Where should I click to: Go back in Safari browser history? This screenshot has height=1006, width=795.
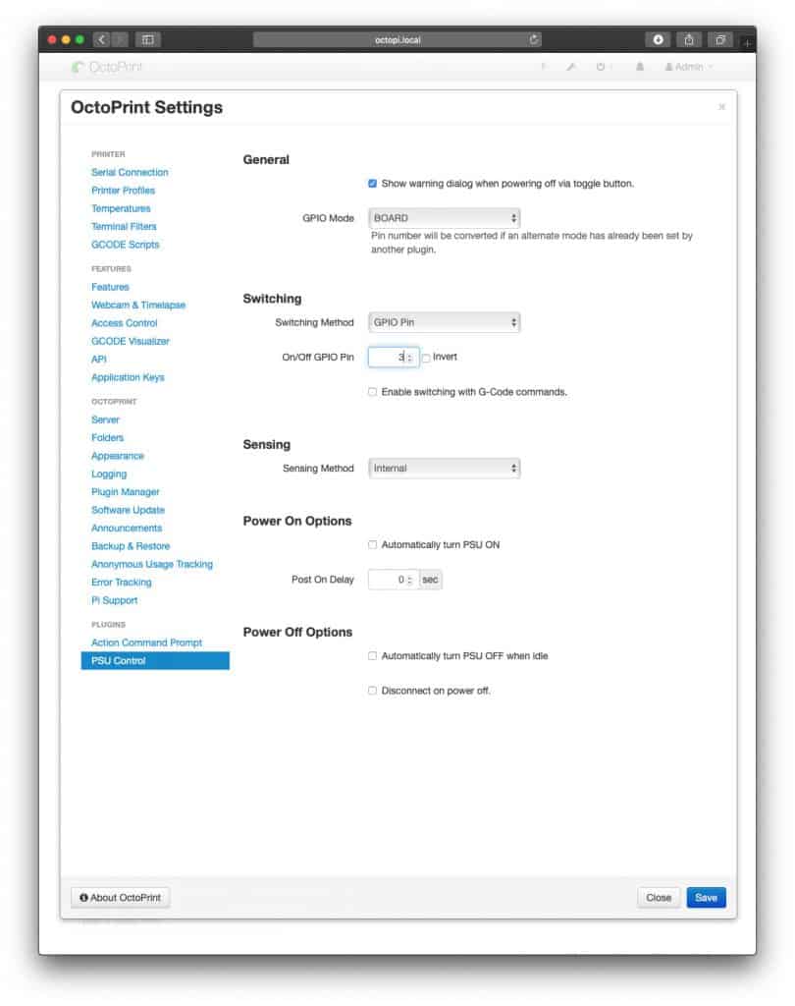point(101,39)
